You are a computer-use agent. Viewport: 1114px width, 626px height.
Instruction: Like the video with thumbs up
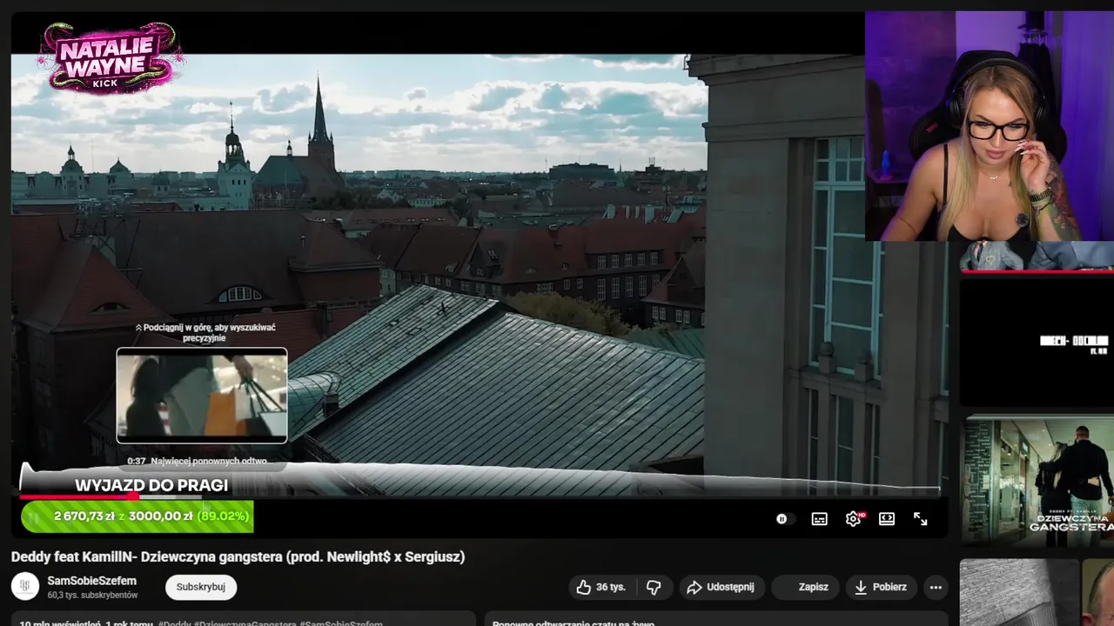coord(601,587)
